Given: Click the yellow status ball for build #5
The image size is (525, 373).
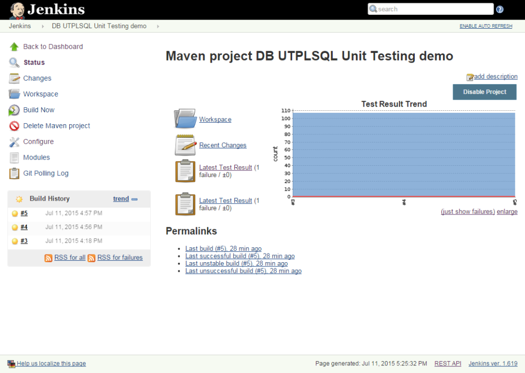Looking at the screenshot, I should tap(15, 213).
